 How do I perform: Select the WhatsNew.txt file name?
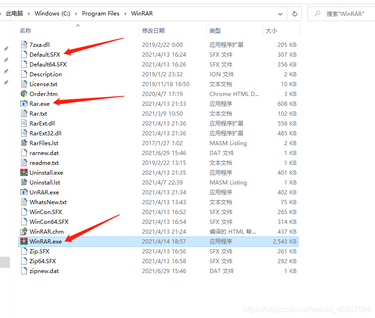coord(48,202)
